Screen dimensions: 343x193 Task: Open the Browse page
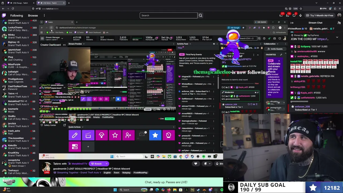[33, 16]
